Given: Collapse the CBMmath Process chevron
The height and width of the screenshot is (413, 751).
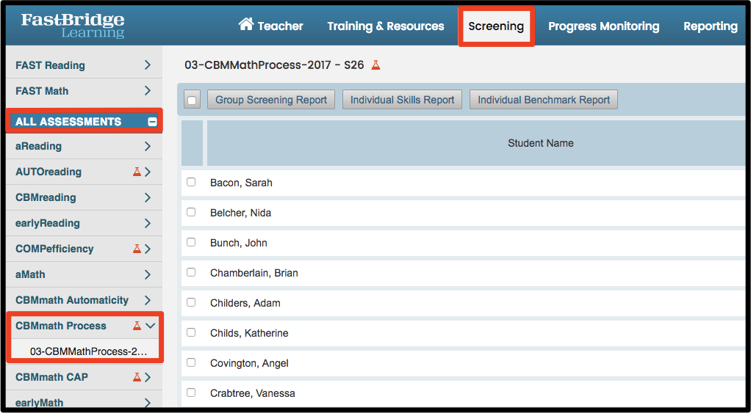Looking at the screenshot, I should (x=151, y=326).
